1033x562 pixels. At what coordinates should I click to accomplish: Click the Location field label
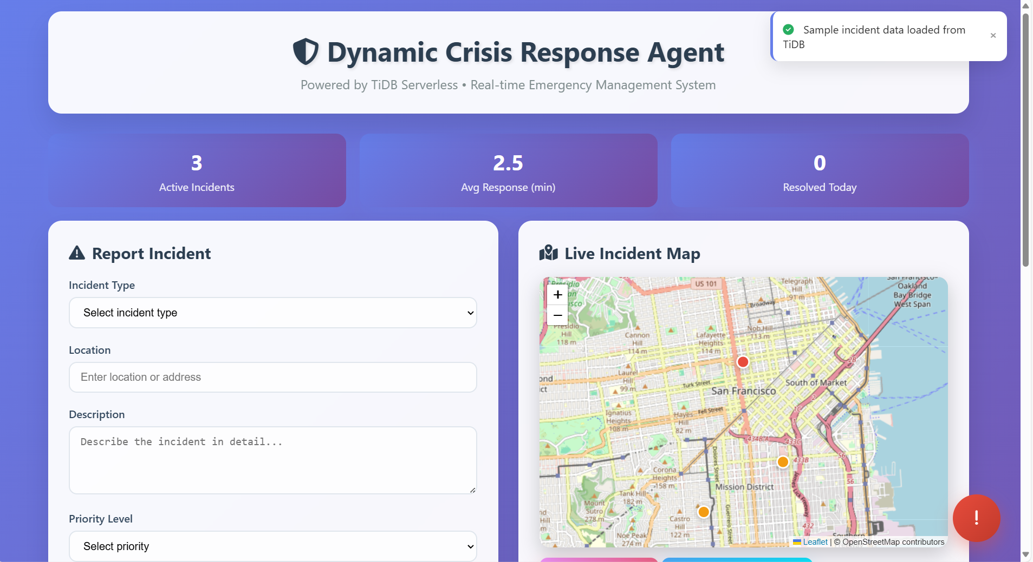pos(89,350)
